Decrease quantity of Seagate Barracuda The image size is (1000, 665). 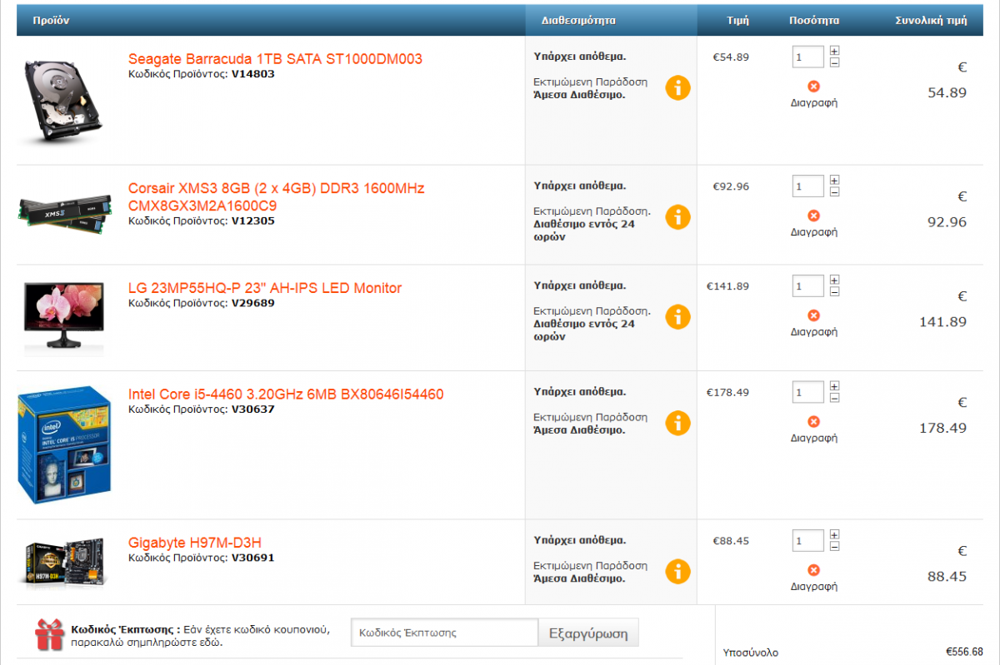click(x=834, y=62)
